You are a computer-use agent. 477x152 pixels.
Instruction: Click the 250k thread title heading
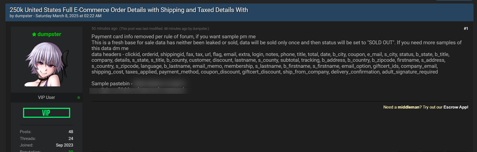coord(129,10)
